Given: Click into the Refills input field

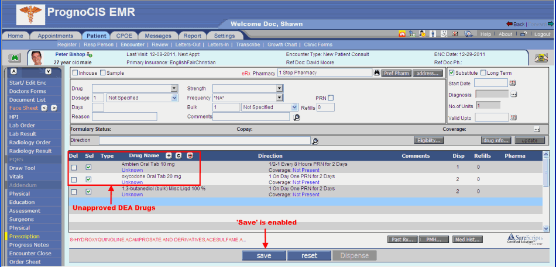Looking at the screenshot, I should pyautogui.click(x=325, y=108).
